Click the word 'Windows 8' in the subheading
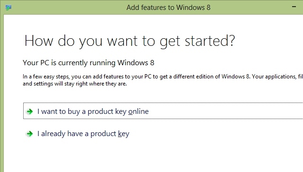 tap(136, 63)
